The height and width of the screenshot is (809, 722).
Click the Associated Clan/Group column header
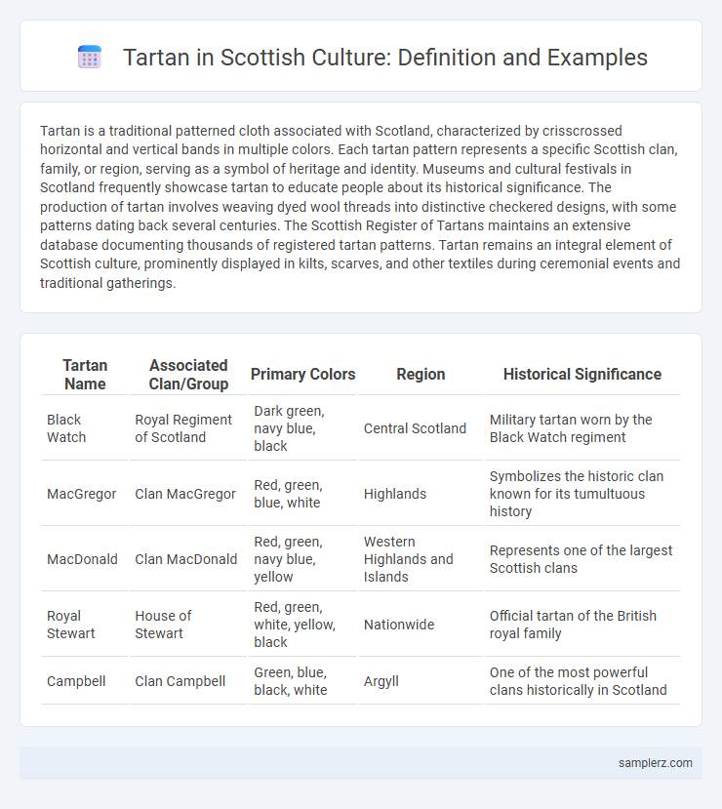(x=188, y=375)
